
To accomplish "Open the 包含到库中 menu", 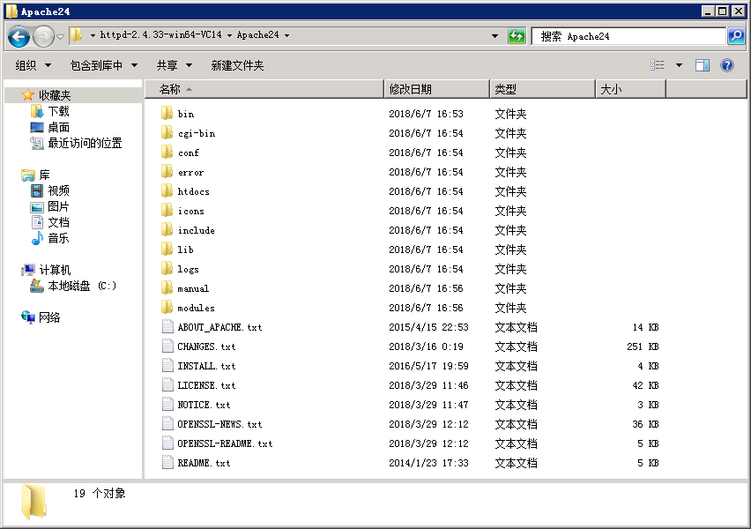I will pyautogui.click(x=104, y=65).
